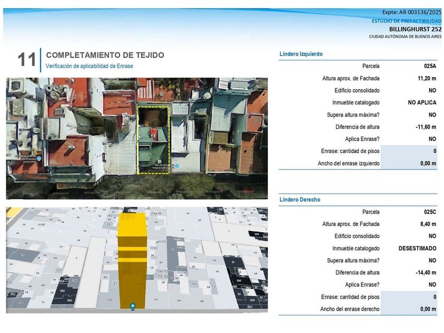Select the parcel value '025A'

coord(430,66)
